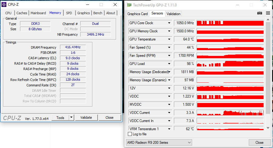Open Validation tab in GPU-Z
The image size is (273, 148).
pyautogui.click(x=173, y=14)
